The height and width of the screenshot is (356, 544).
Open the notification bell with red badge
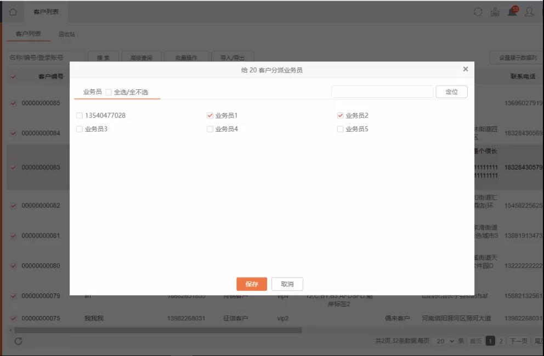[512, 12]
